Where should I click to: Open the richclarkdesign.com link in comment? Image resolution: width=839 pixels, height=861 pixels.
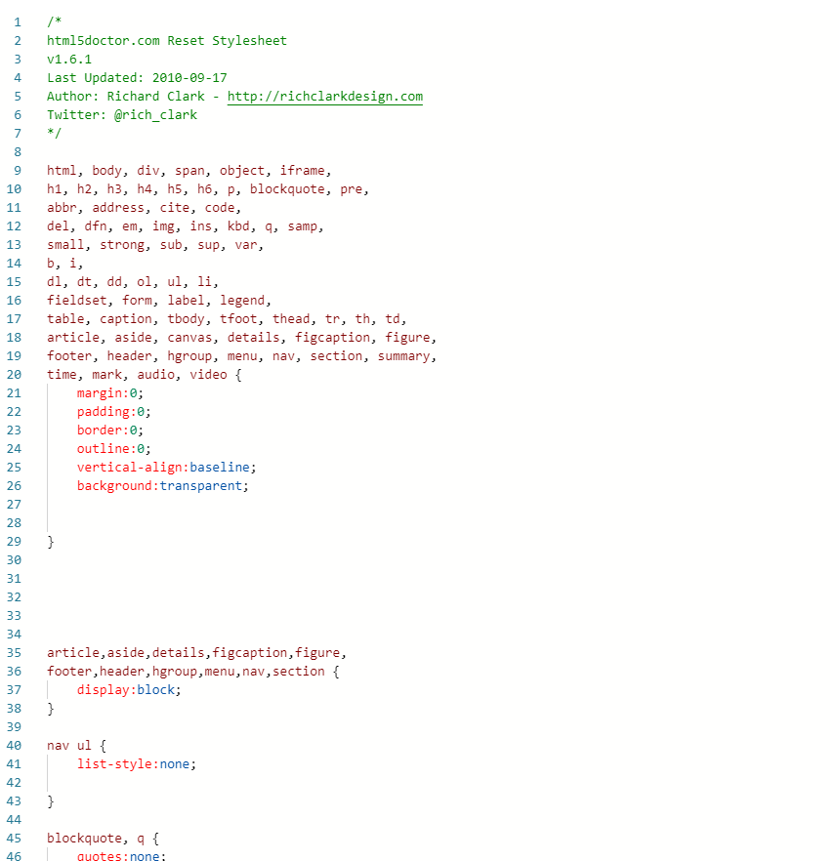tap(324, 96)
